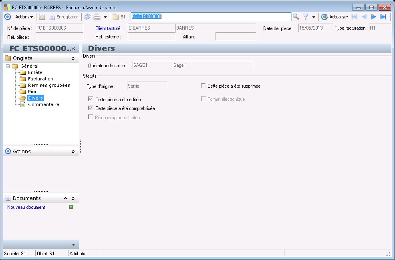The image size is (395, 260).
Task: Collapse the Onglets section
Action: tap(73, 58)
